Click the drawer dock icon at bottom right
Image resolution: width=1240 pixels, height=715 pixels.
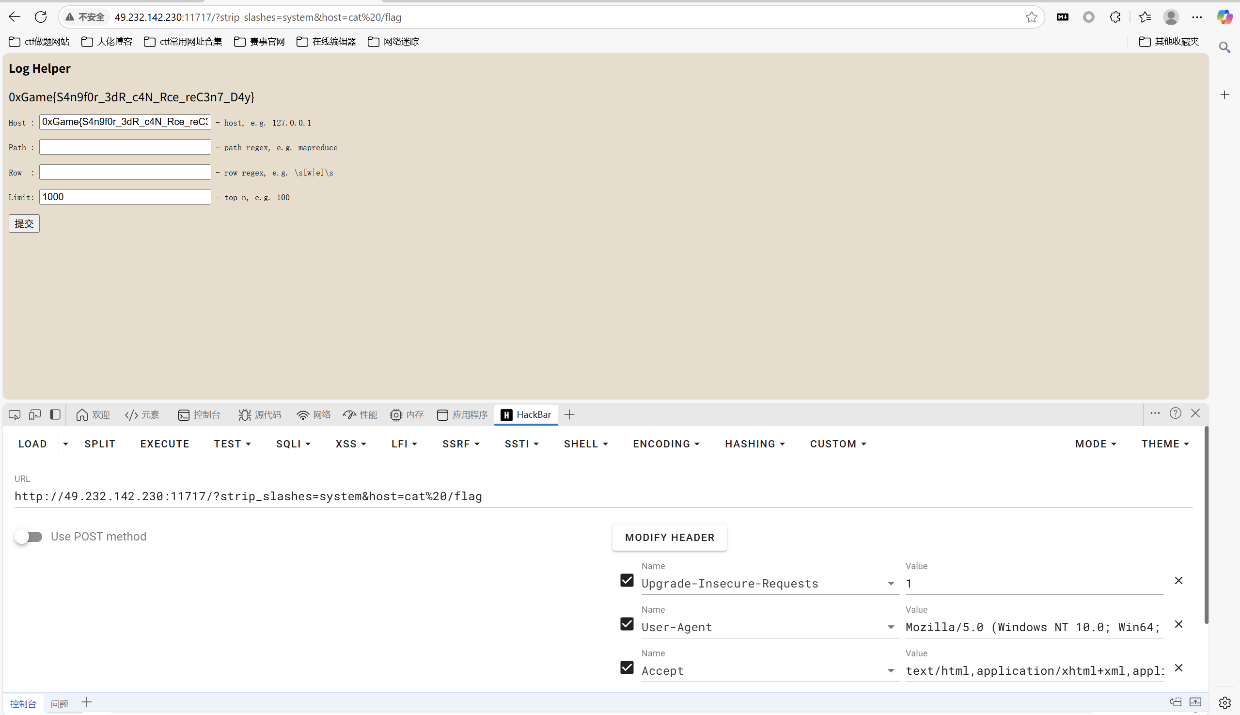[x=1175, y=702]
